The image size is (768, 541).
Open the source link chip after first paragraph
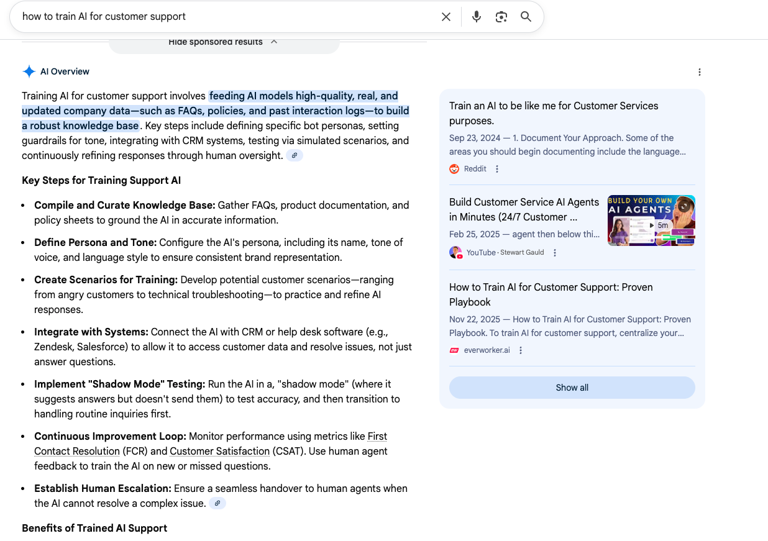(x=295, y=156)
